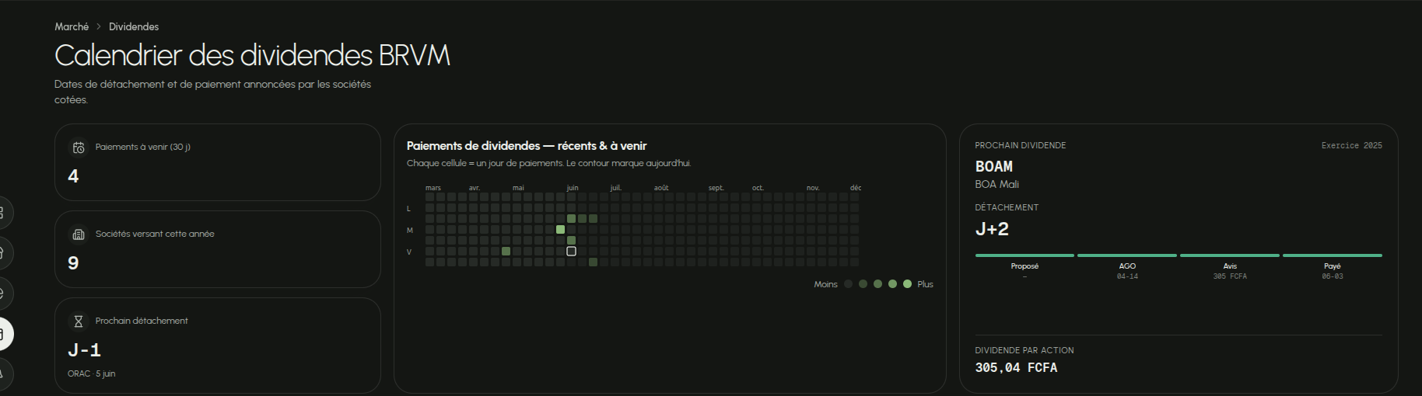
Task: Click the ORAC · 5 juin detachment entry
Action: coord(91,373)
